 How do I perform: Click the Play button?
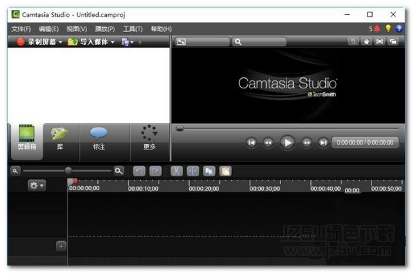coord(287,143)
